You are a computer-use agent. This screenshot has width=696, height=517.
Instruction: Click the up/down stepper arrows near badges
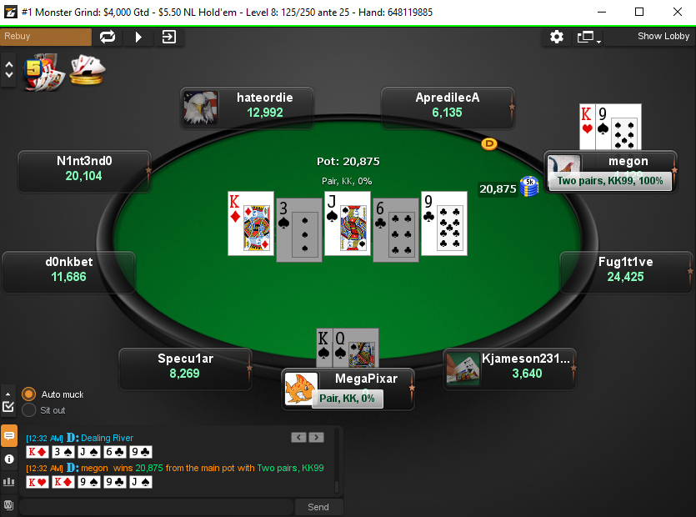click(9, 70)
